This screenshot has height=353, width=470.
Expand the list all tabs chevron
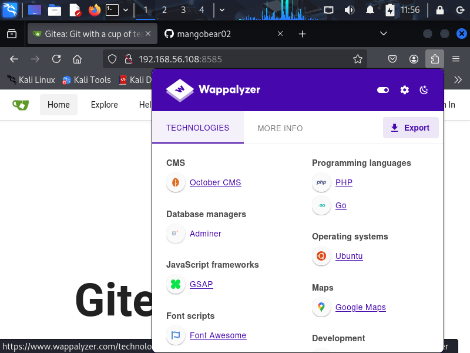pyautogui.click(x=384, y=34)
